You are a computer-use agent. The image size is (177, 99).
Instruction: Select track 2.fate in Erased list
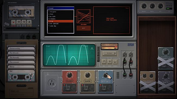[61, 14]
